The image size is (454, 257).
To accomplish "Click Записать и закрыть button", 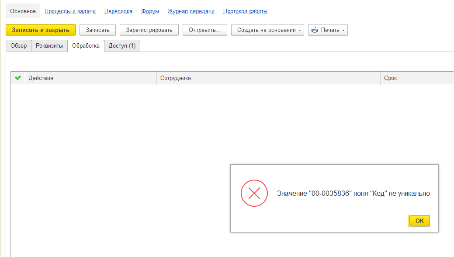I will click(x=41, y=30).
